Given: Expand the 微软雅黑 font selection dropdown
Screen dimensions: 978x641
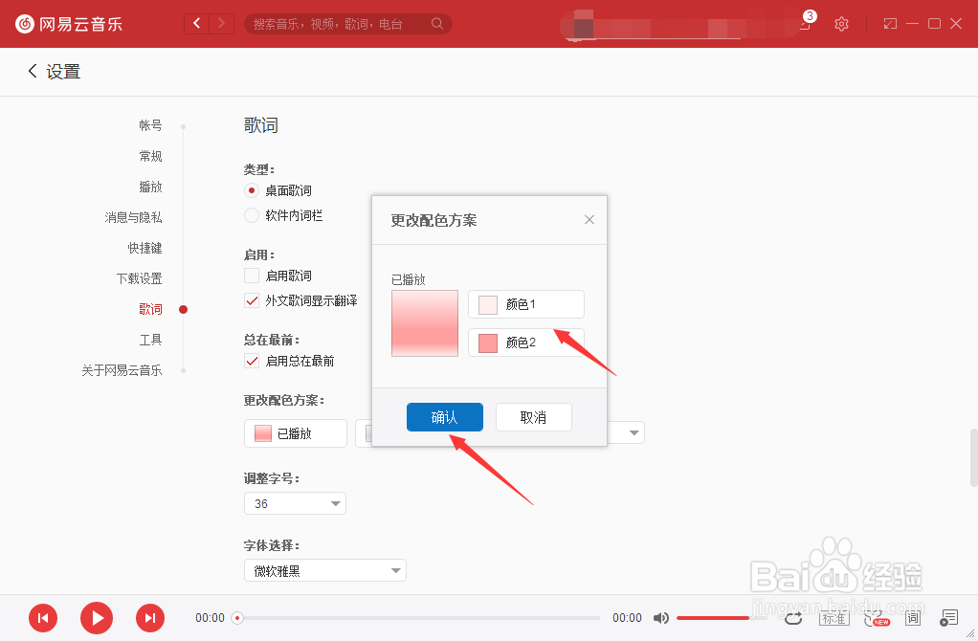Looking at the screenshot, I should tap(324, 569).
